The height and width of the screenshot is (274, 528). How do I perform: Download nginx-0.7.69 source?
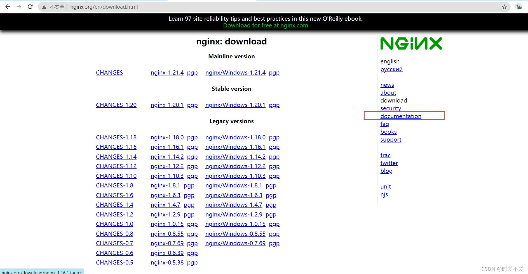[x=167, y=243]
